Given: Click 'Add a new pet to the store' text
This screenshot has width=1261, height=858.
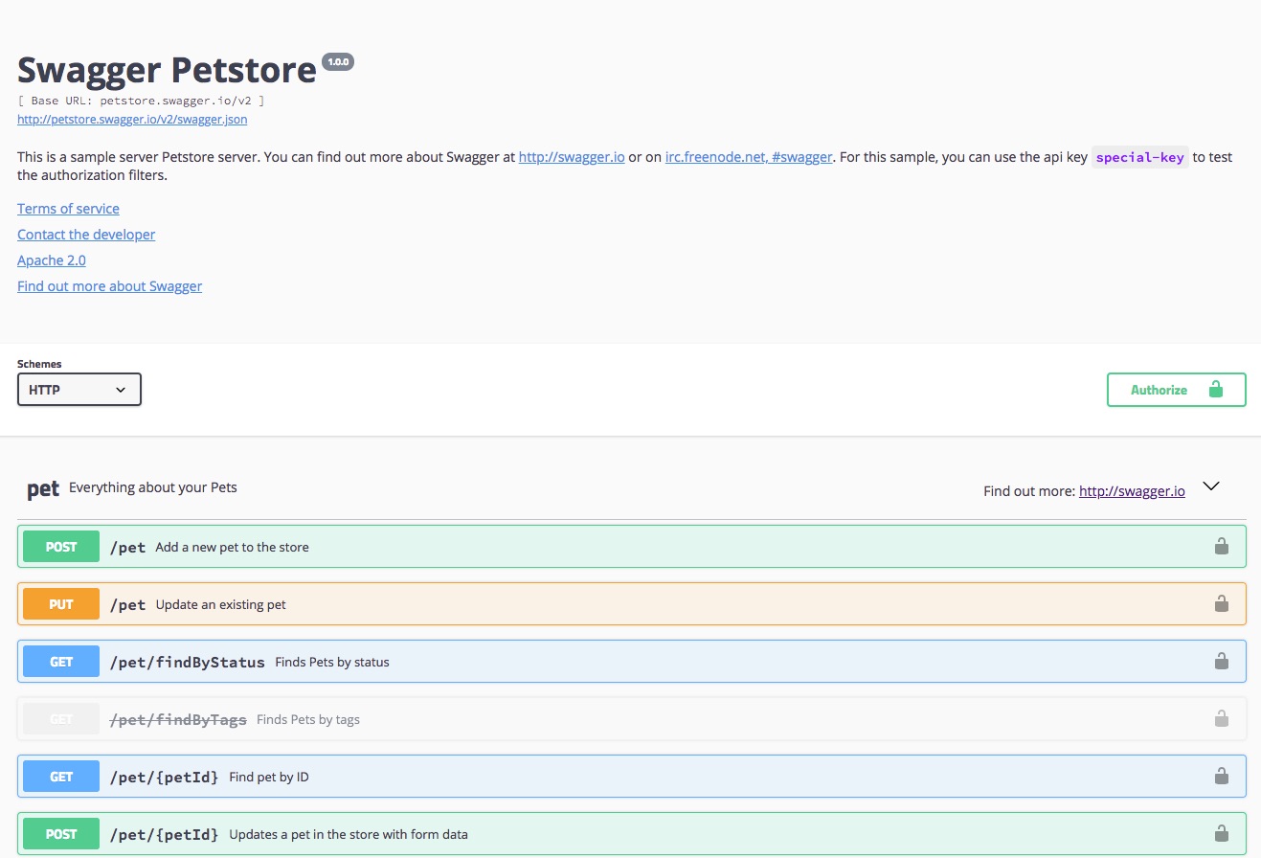Looking at the screenshot, I should [x=232, y=547].
